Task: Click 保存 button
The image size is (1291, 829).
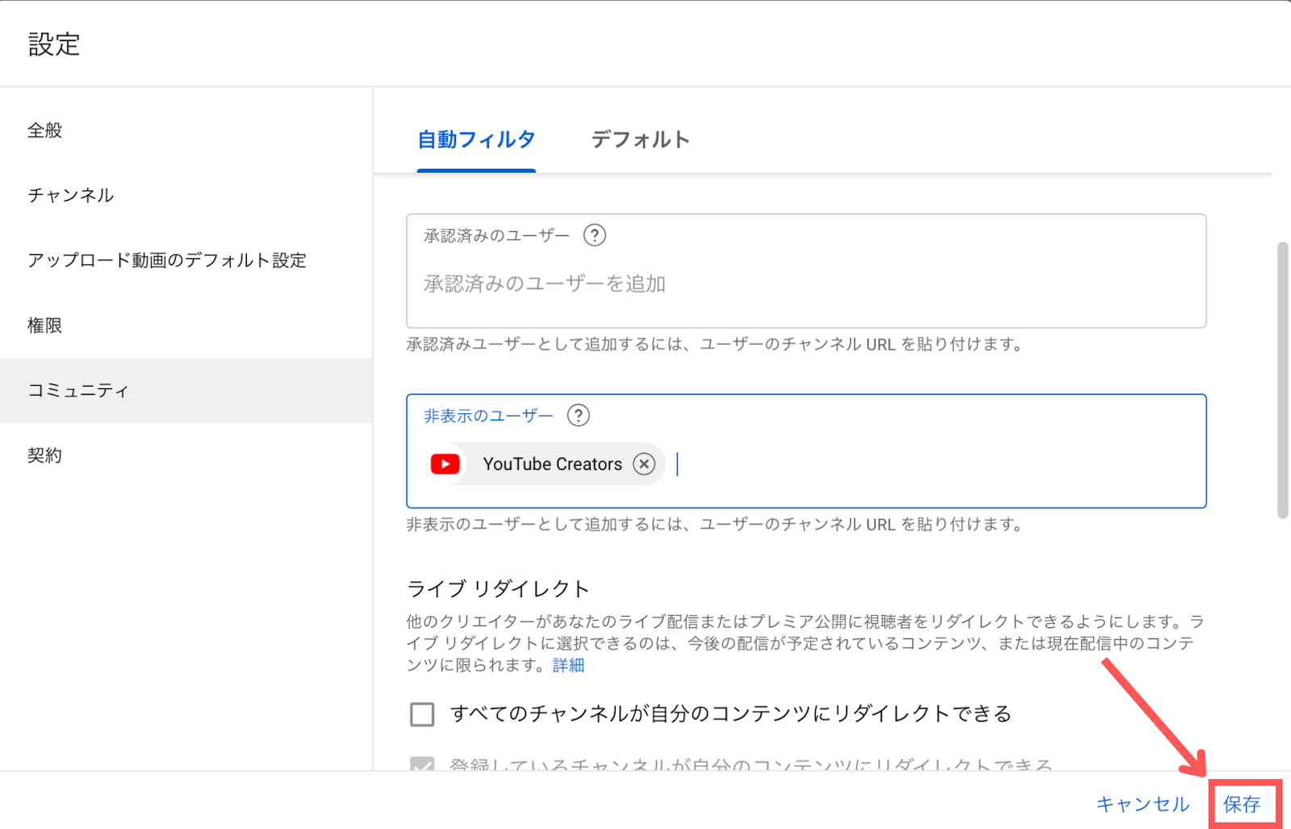Action: coord(1242,804)
